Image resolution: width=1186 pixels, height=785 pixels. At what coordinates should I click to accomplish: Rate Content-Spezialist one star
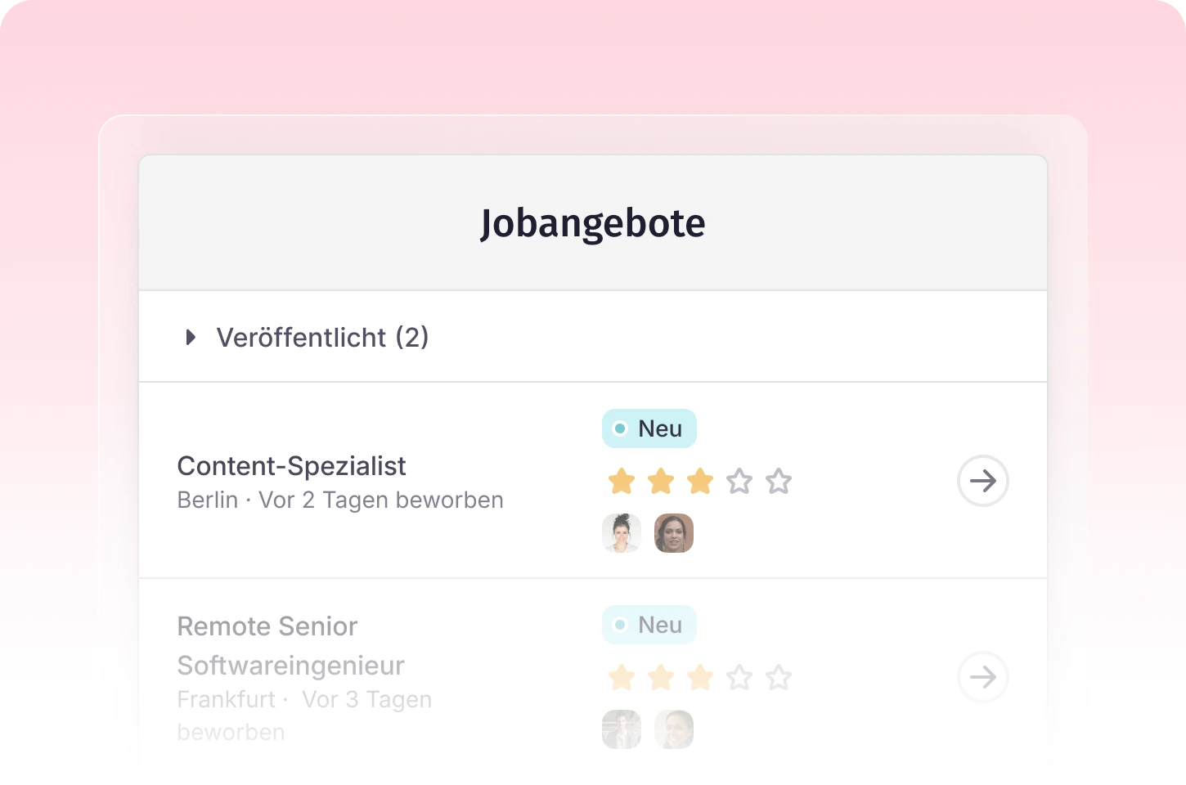click(622, 481)
